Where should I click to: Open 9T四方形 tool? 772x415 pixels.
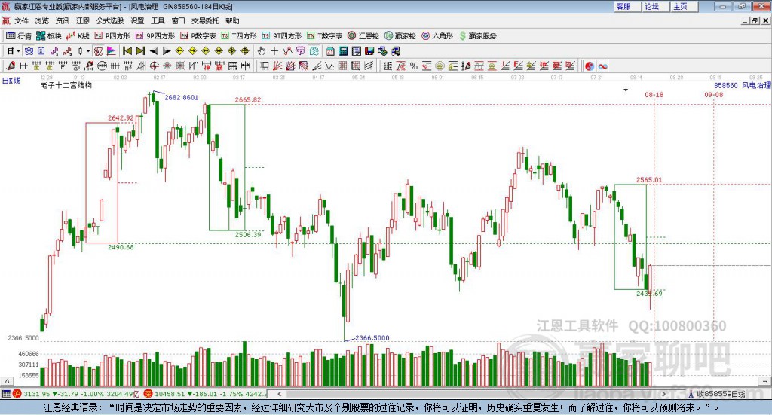tap(282, 36)
